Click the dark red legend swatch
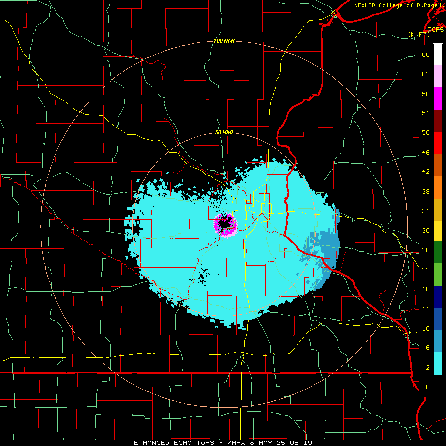 [438, 121]
